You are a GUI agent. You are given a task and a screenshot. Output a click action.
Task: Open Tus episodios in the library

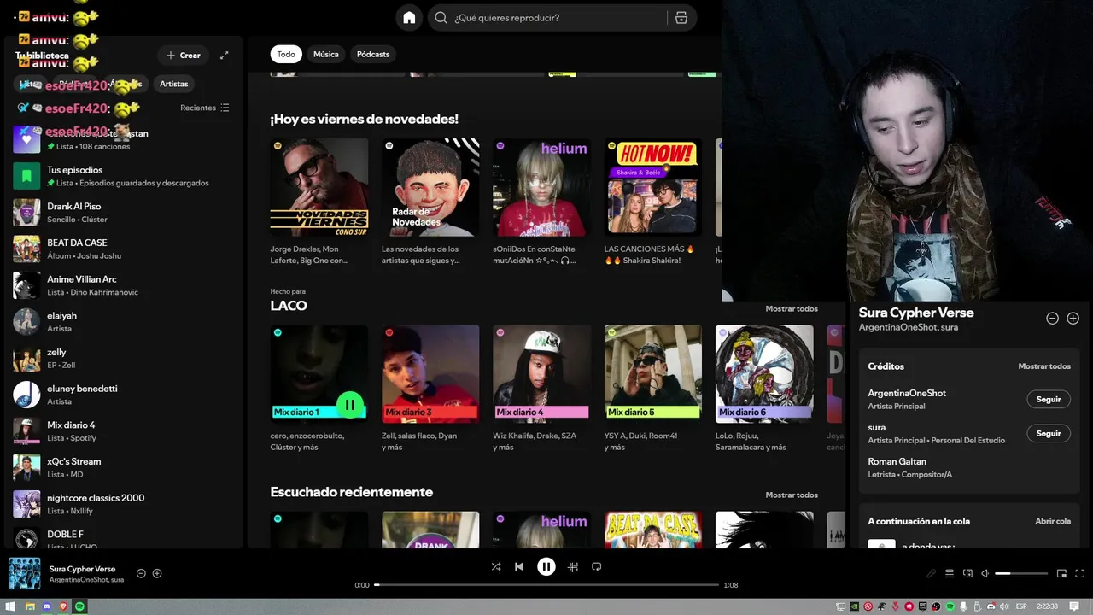[126, 176]
